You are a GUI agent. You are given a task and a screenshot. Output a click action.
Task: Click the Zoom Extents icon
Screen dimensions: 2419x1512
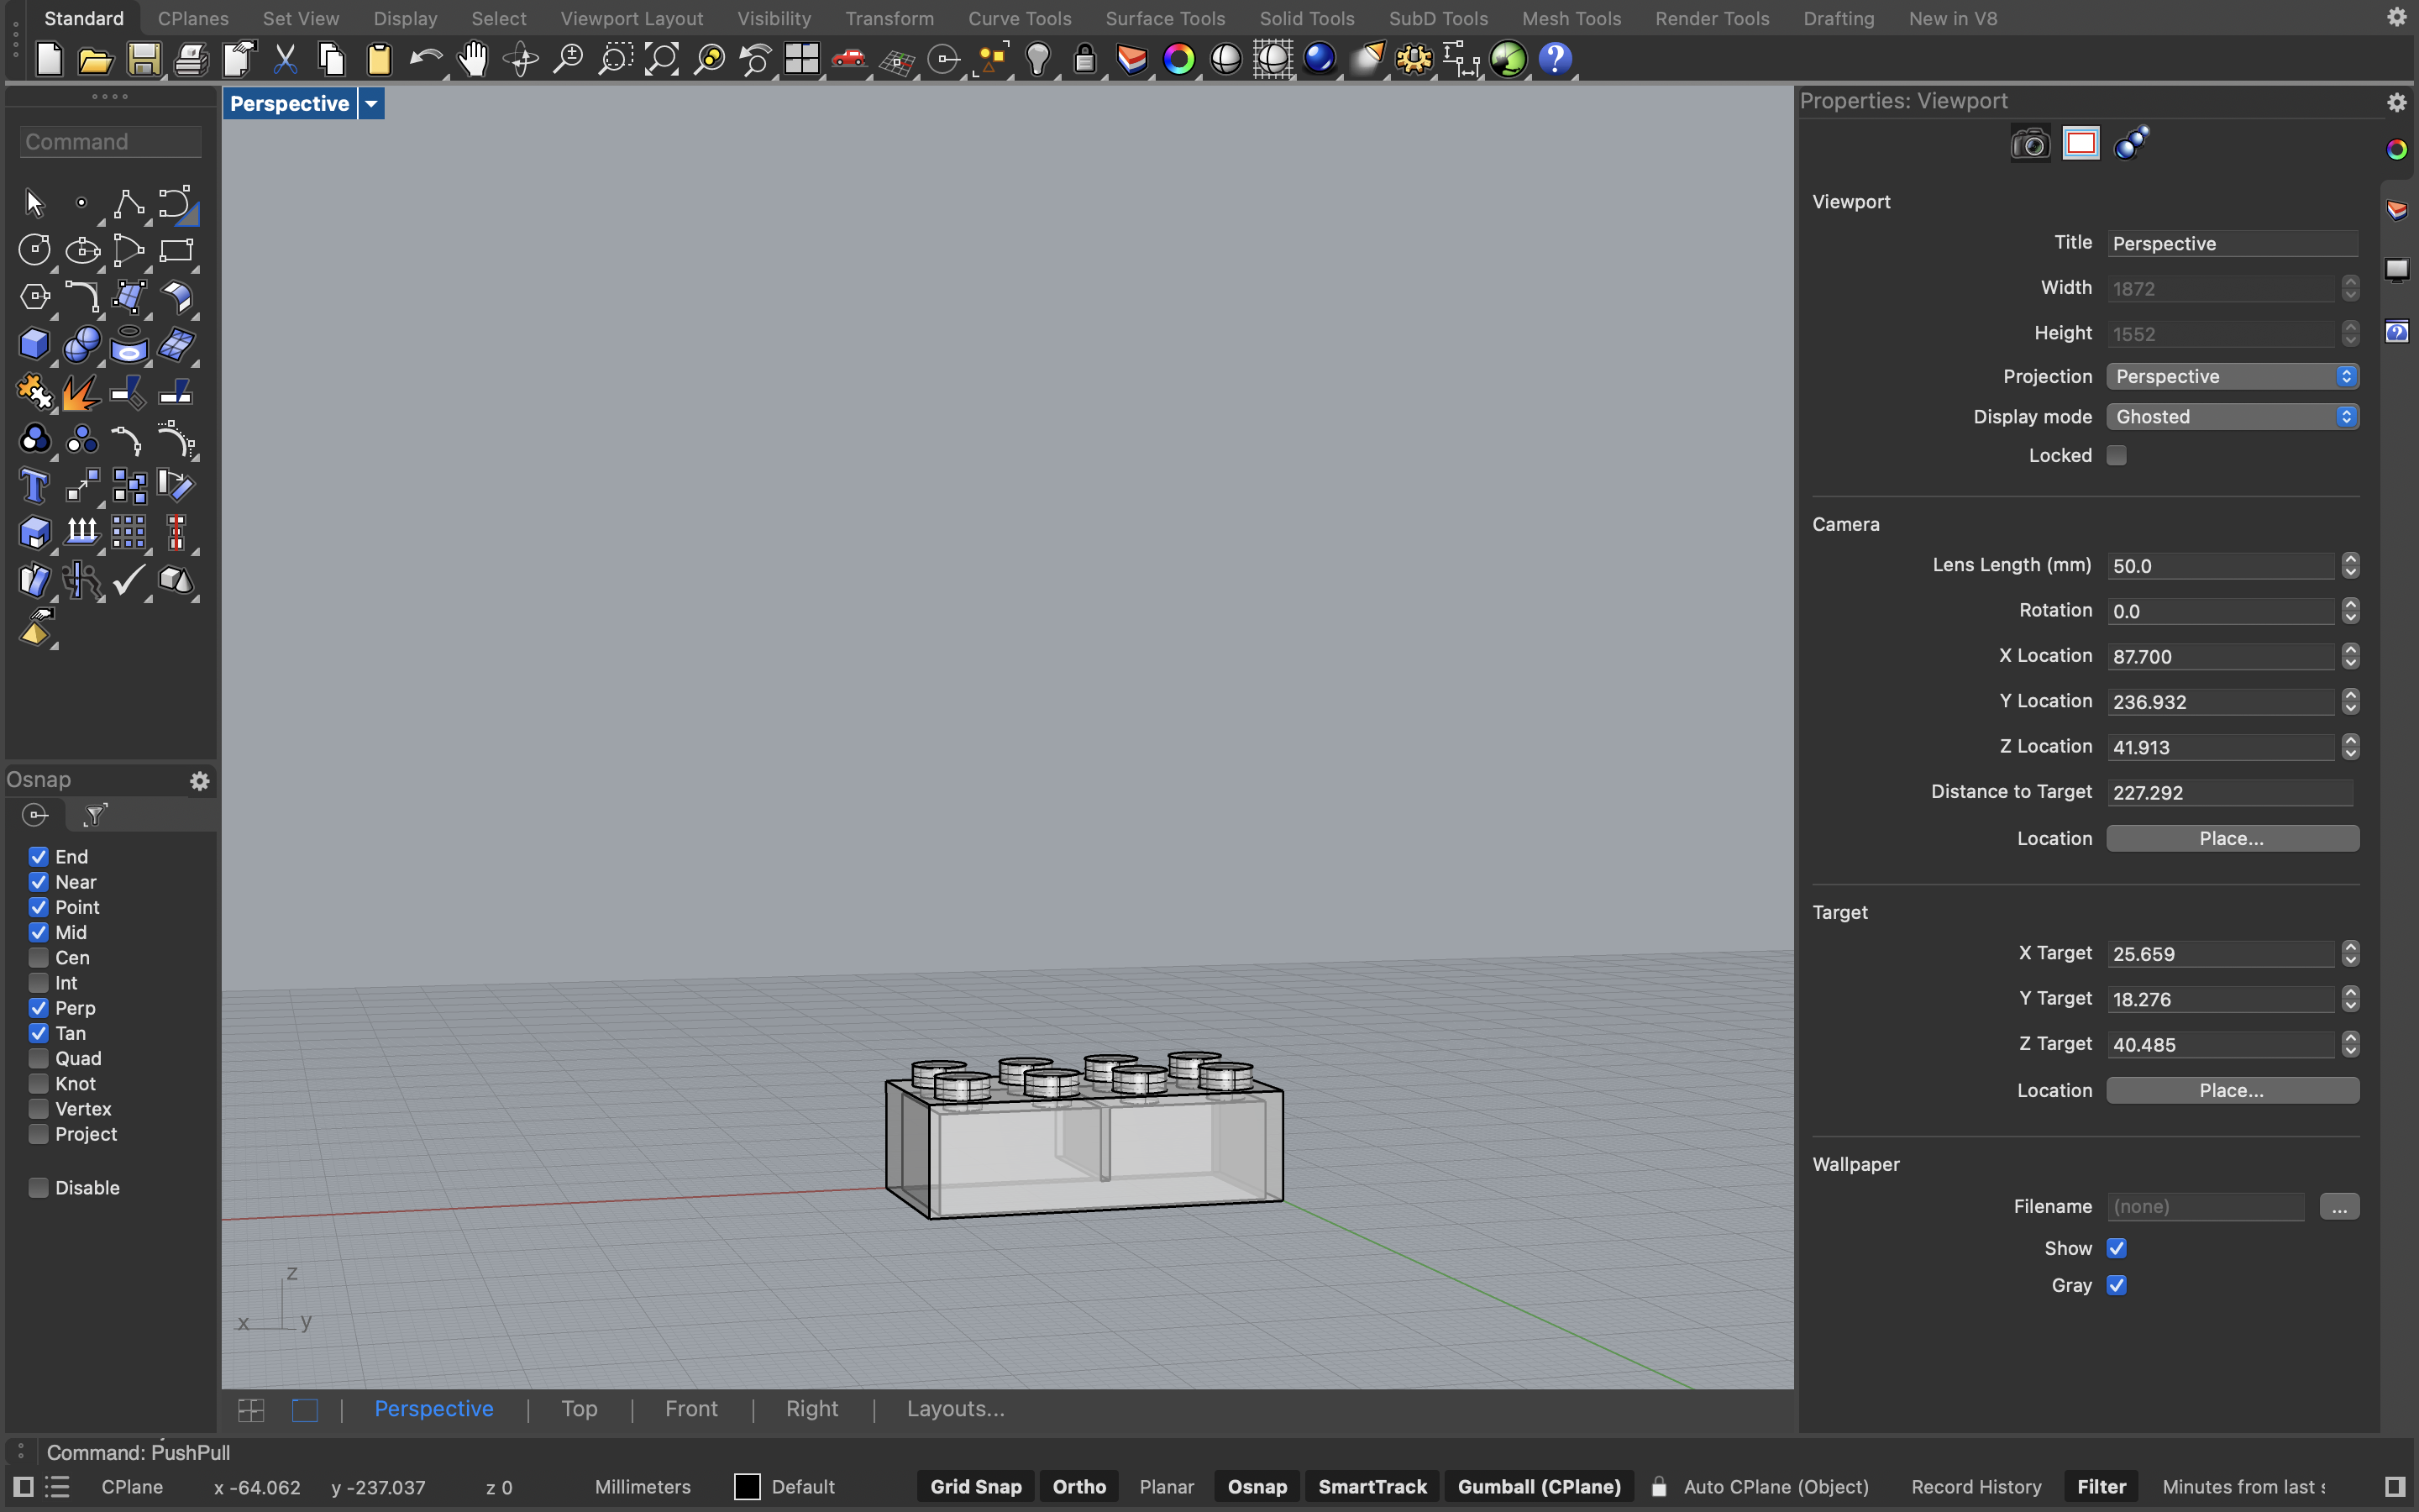[662, 60]
